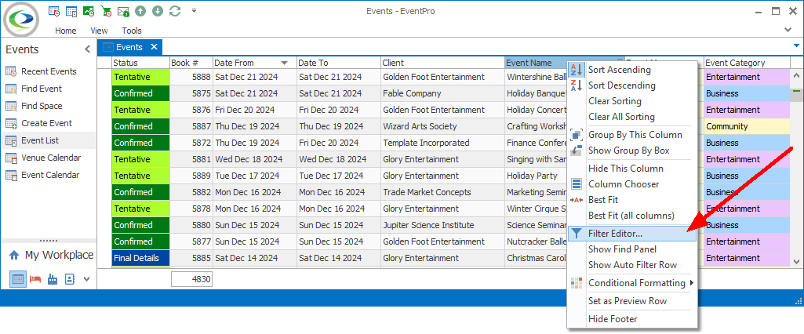This screenshot has height=334, width=804.
Task: Open the Column Chooser menu entry
Action: [631, 184]
